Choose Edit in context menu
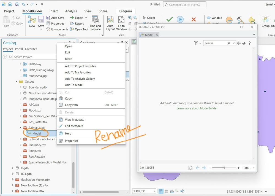The image size is (275, 196). point(91,52)
